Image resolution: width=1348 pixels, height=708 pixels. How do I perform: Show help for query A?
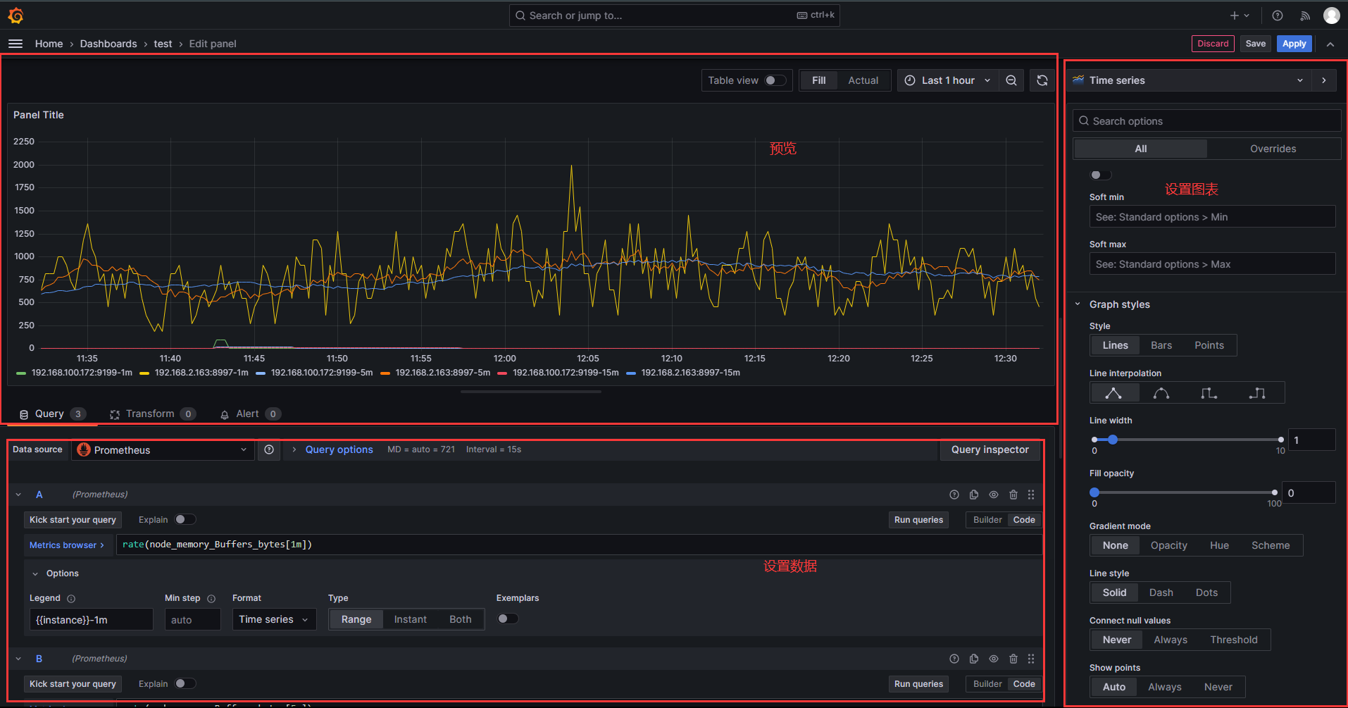pyautogui.click(x=954, y=495)
